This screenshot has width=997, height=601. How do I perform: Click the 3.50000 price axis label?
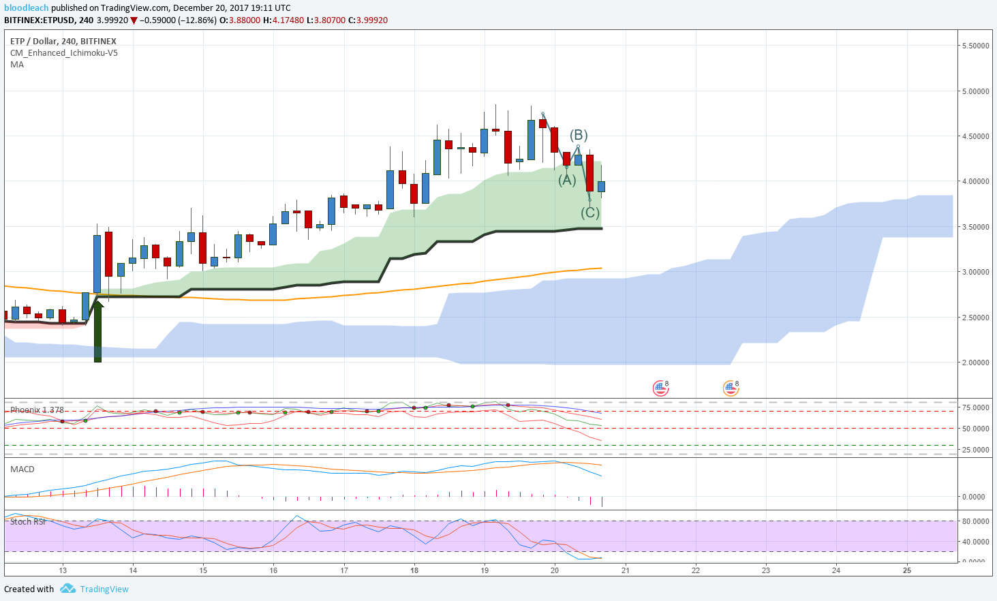click(975, 227)
